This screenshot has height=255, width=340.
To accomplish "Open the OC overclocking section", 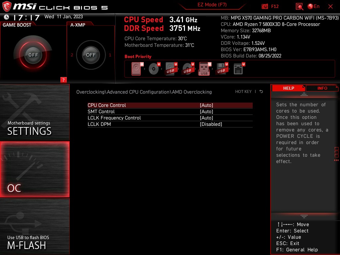I will coord(35,169).
